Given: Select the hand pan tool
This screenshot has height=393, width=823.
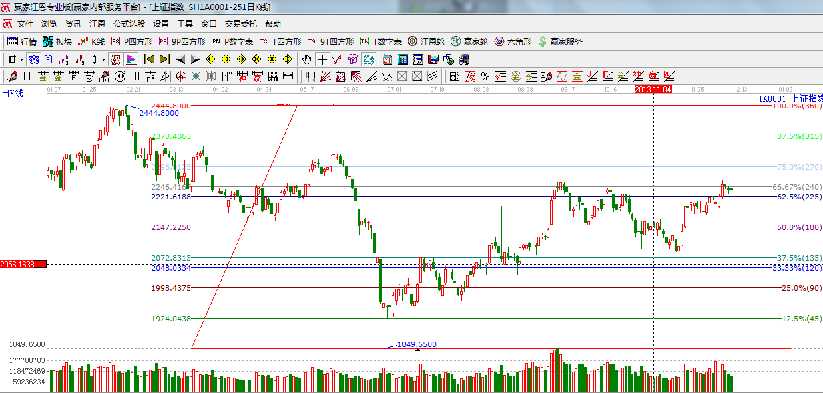Looking at the screenshot, I should tap(306, 59).
